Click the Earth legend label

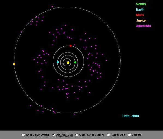140,10
